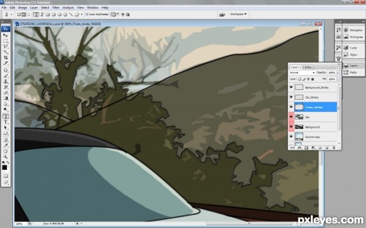Select the Car layer thumbnail
The width and height of the screenshot is (366, 228).
click(299, 117)
